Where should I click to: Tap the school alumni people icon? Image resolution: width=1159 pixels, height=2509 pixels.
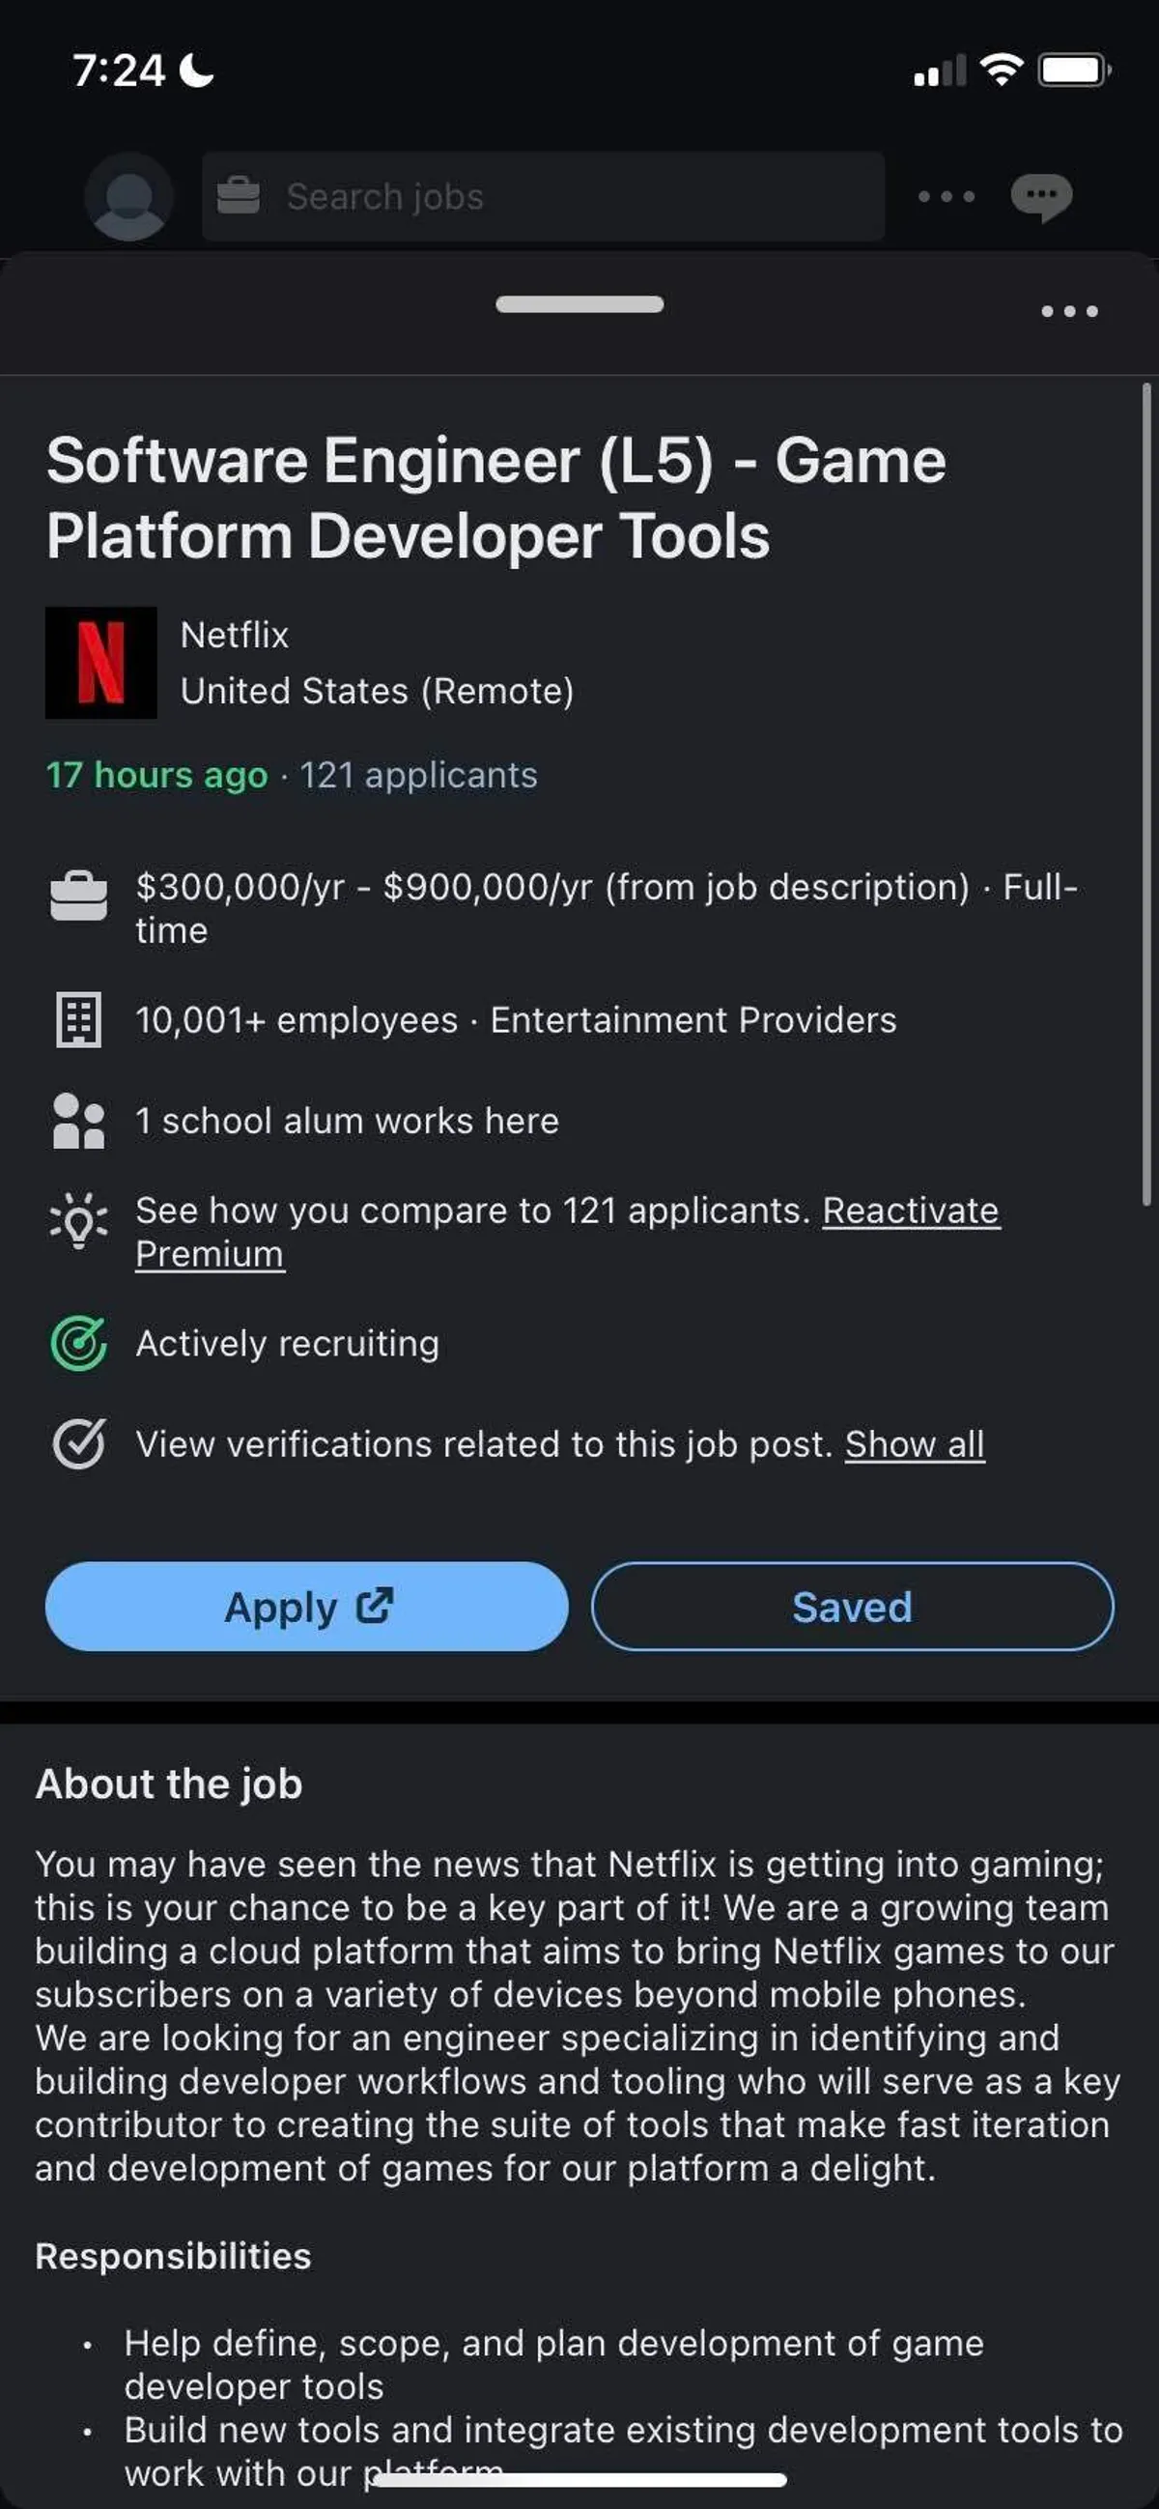tap(78, 1121)
